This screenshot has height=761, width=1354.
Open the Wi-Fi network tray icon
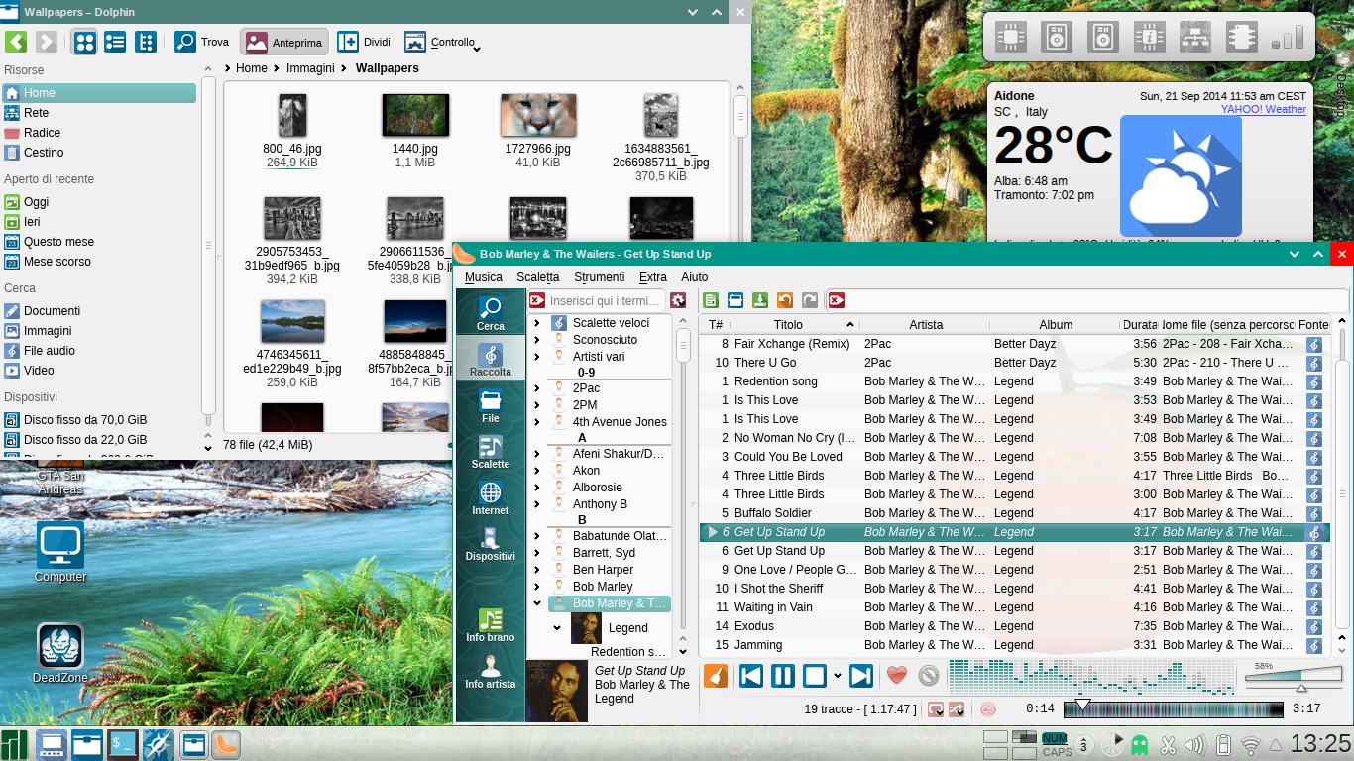[1250, 744]
